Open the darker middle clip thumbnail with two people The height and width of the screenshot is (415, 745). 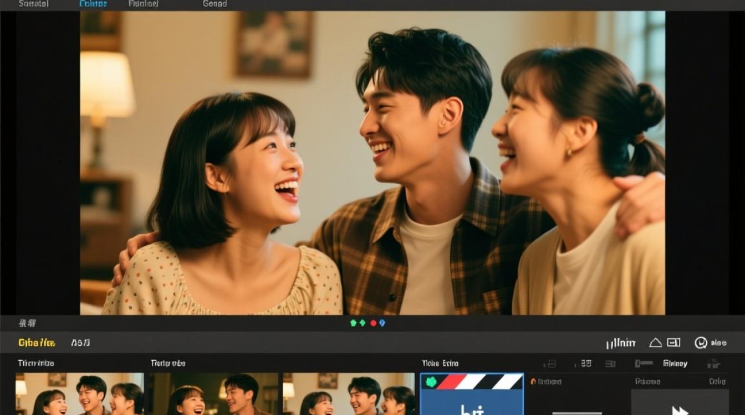coord(213,394)
